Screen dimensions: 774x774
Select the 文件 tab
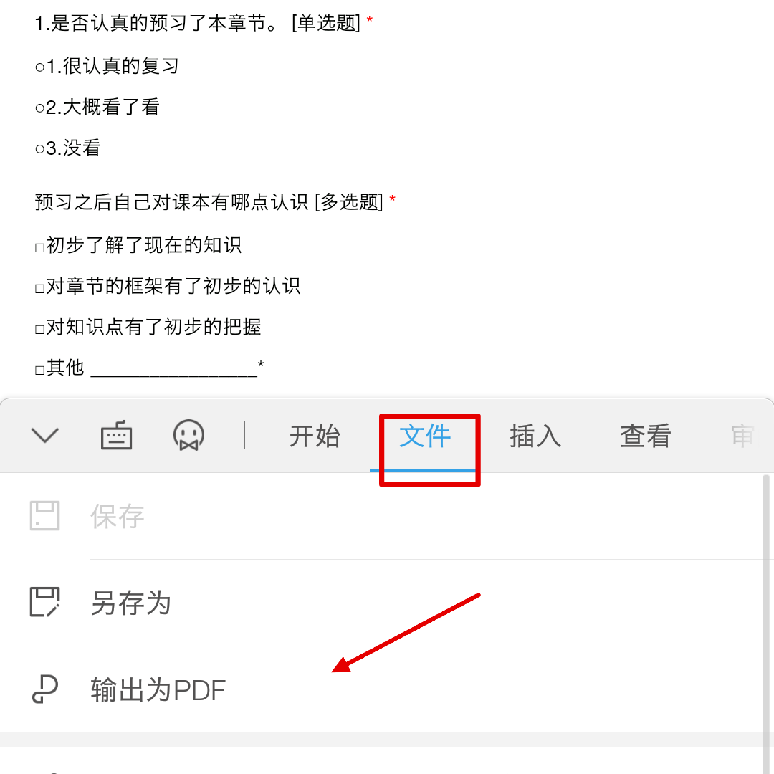[x=424, y=436]
